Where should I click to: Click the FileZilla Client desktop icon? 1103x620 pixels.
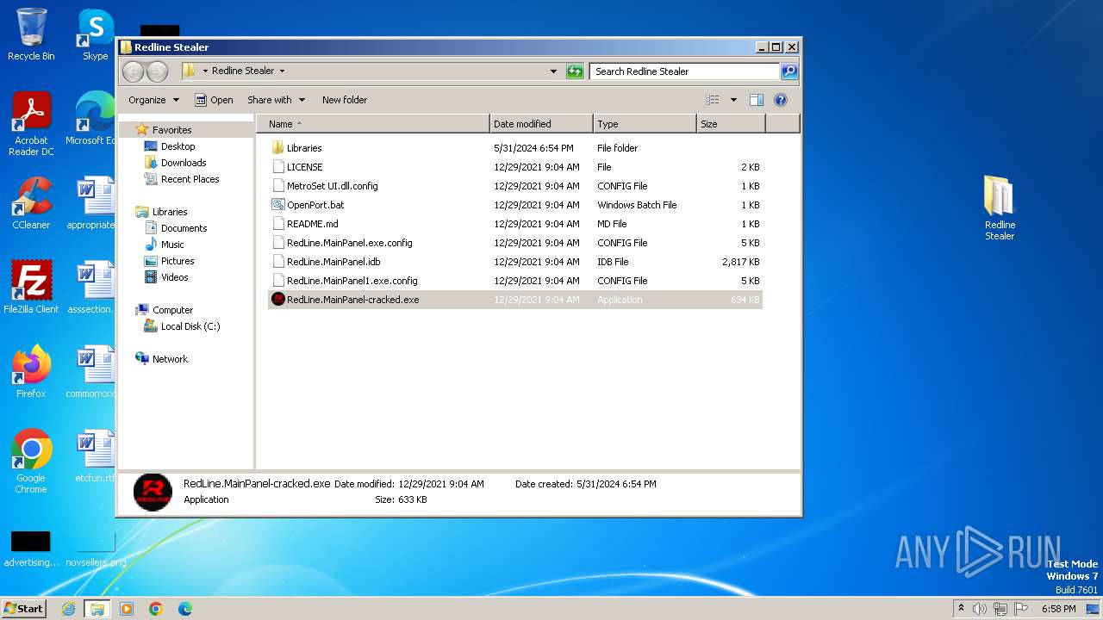pyautogui.click(x=31, y=288)
